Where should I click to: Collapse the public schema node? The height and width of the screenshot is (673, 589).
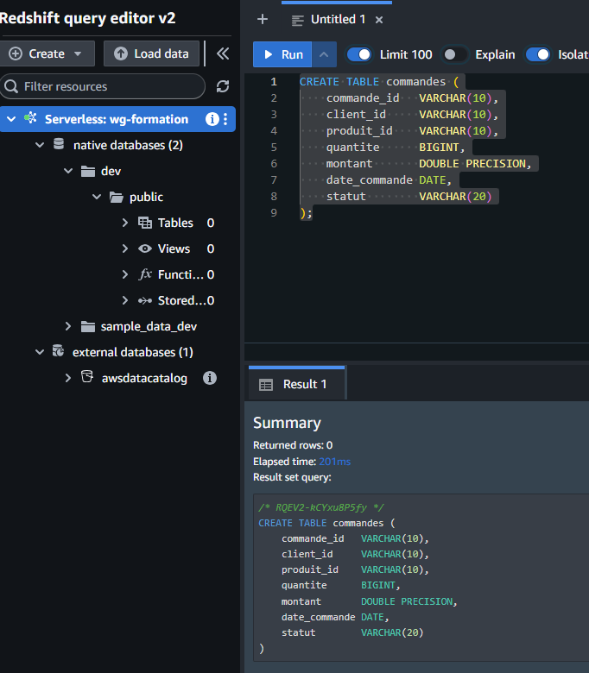coord(97,197)
